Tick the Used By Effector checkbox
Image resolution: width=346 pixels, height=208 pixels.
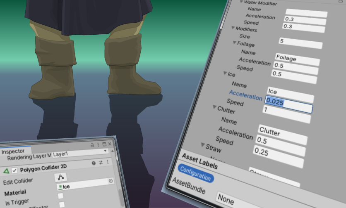62,204
